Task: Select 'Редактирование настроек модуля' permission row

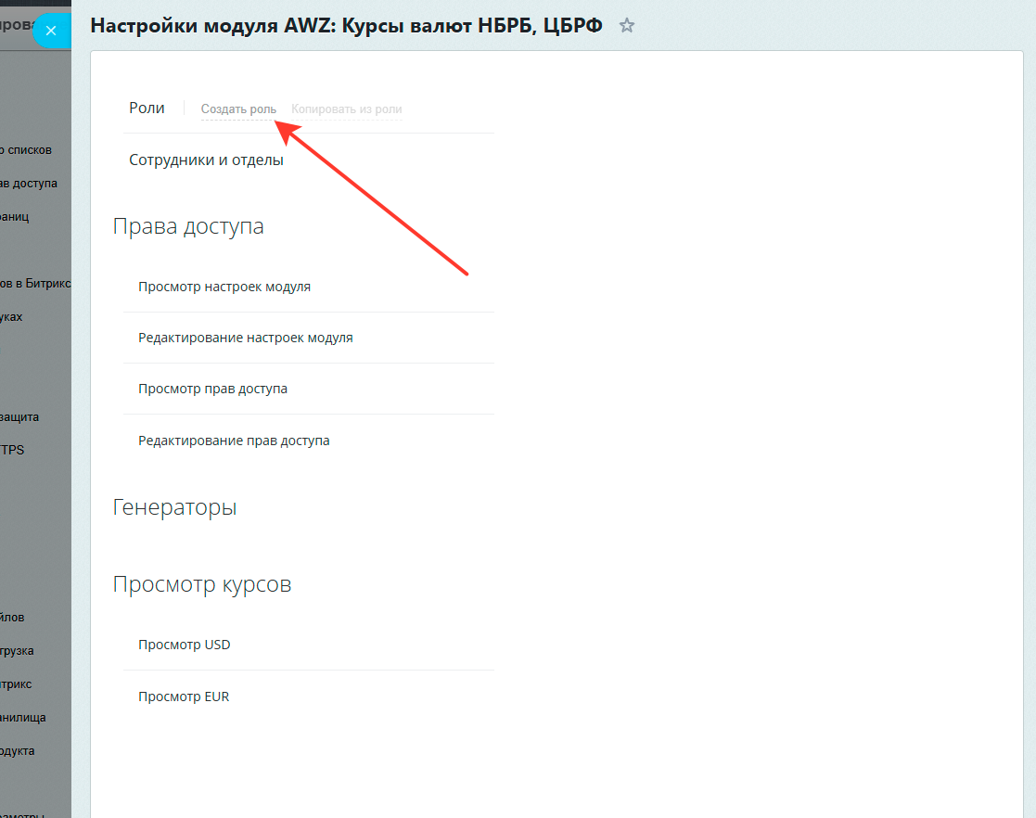Action: pyautogui.click(x=246, y=338)
